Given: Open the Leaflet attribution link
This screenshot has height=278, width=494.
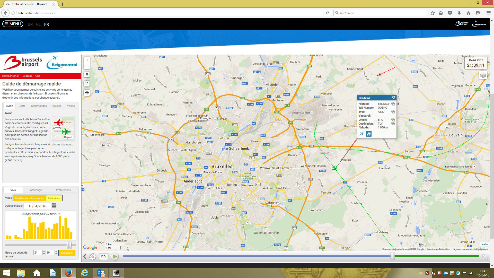Looking at the screenshot, I should pyautogui.click(x=484, y=244).
